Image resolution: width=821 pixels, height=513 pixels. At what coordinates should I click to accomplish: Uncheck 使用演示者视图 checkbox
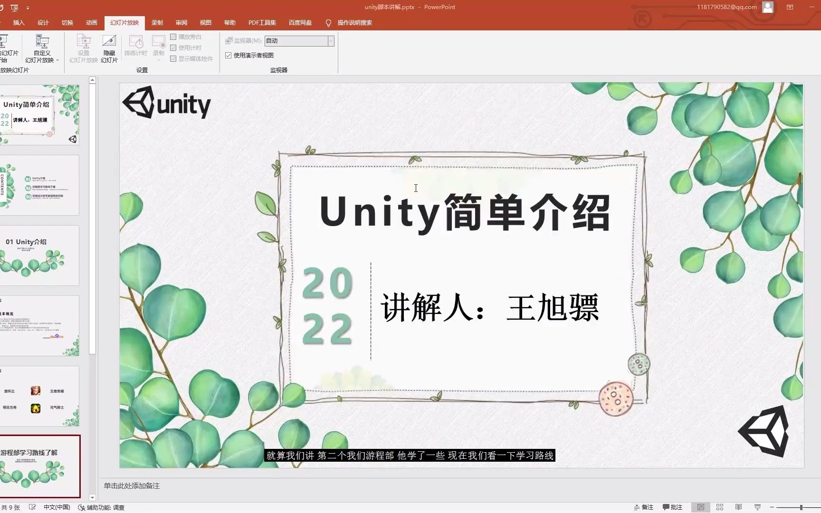(x=228, y=55)
